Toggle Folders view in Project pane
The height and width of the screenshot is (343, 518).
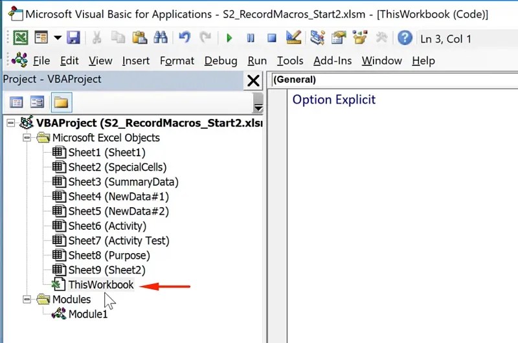tap(62, 103)
